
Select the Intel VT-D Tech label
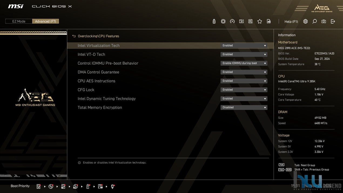coord(91,54)
